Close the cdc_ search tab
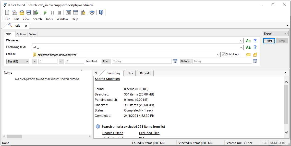Screen dimensions: 291x146 pyautogui.click(x=26, y=26)
